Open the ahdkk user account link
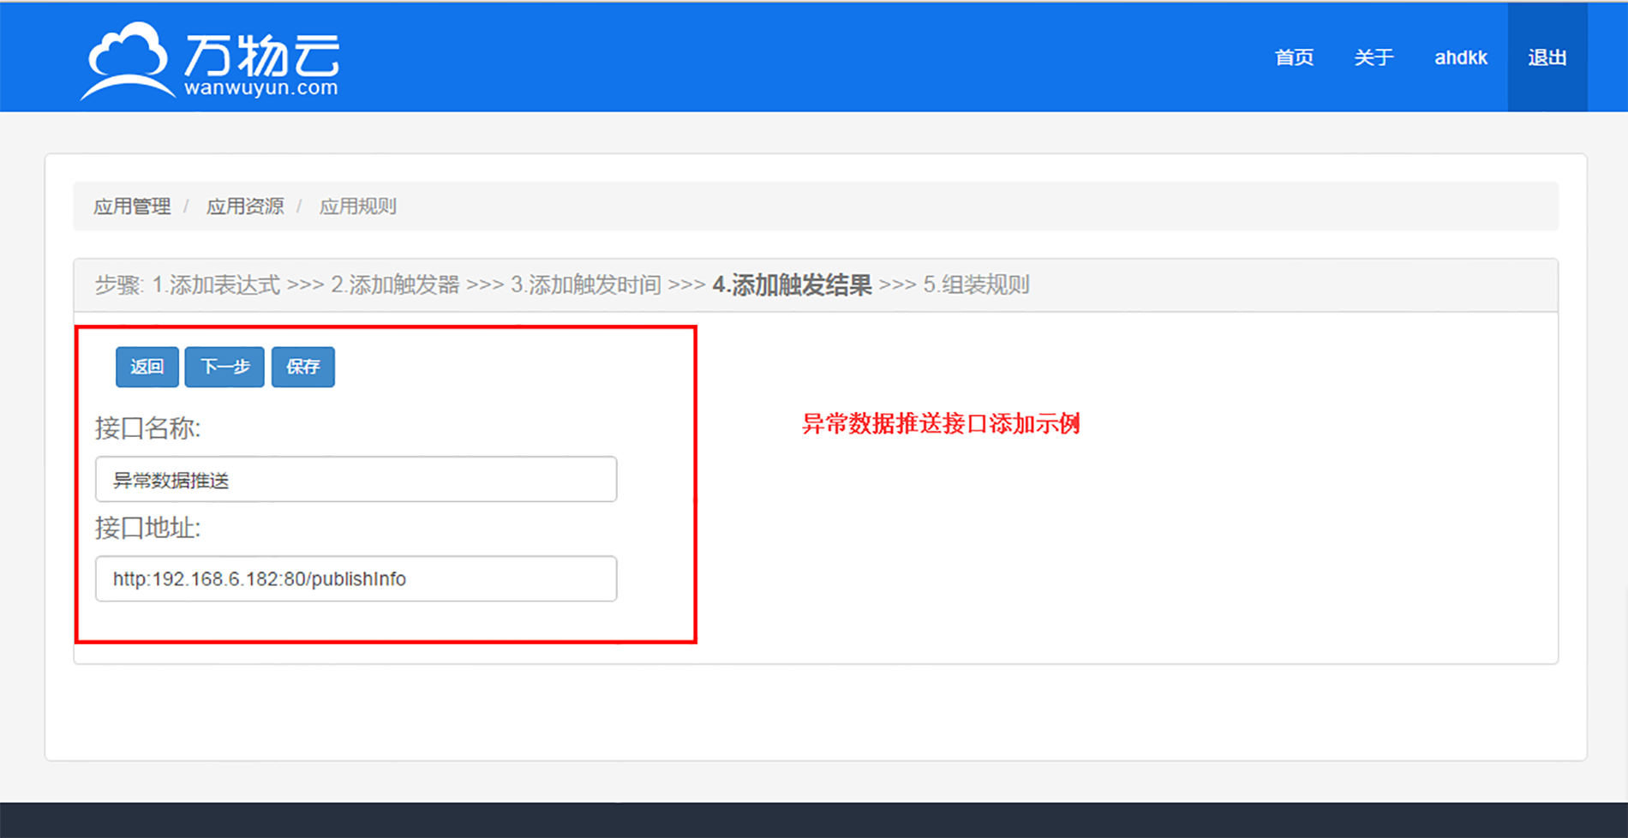The height and width of the screenshot is (838, 1628). [x=1461, y=57]
